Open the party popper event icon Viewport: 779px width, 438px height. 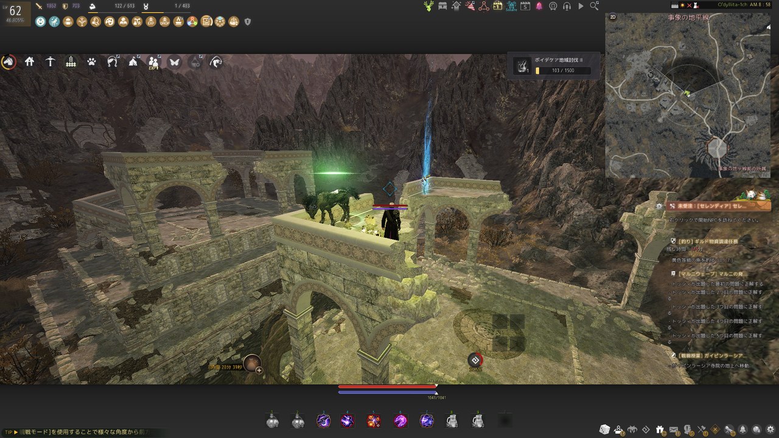point(470,6)
